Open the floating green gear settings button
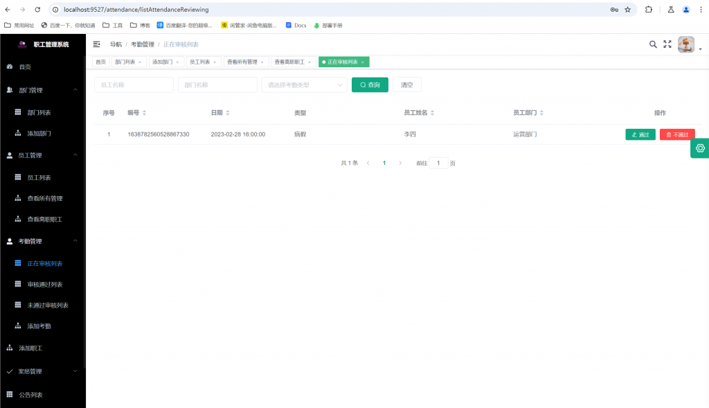Screen dimensions: 709x408 (x=699, y=148)
